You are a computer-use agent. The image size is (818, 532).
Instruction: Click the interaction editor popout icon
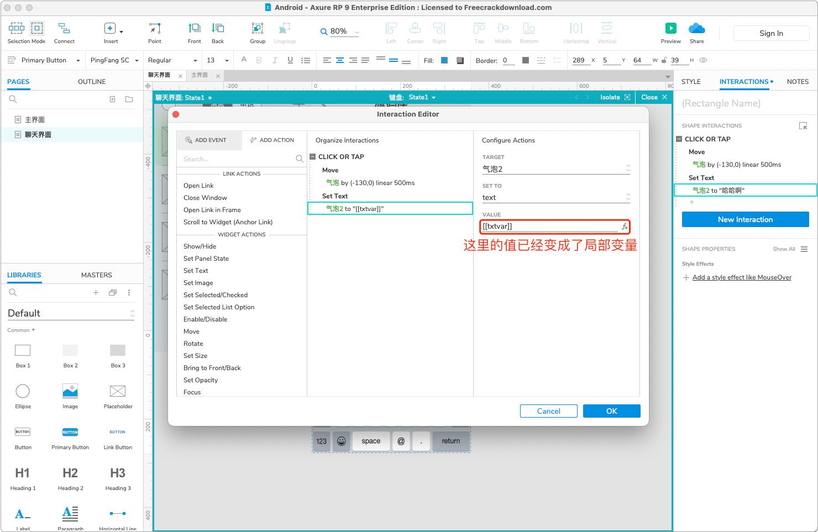(803, 126)
